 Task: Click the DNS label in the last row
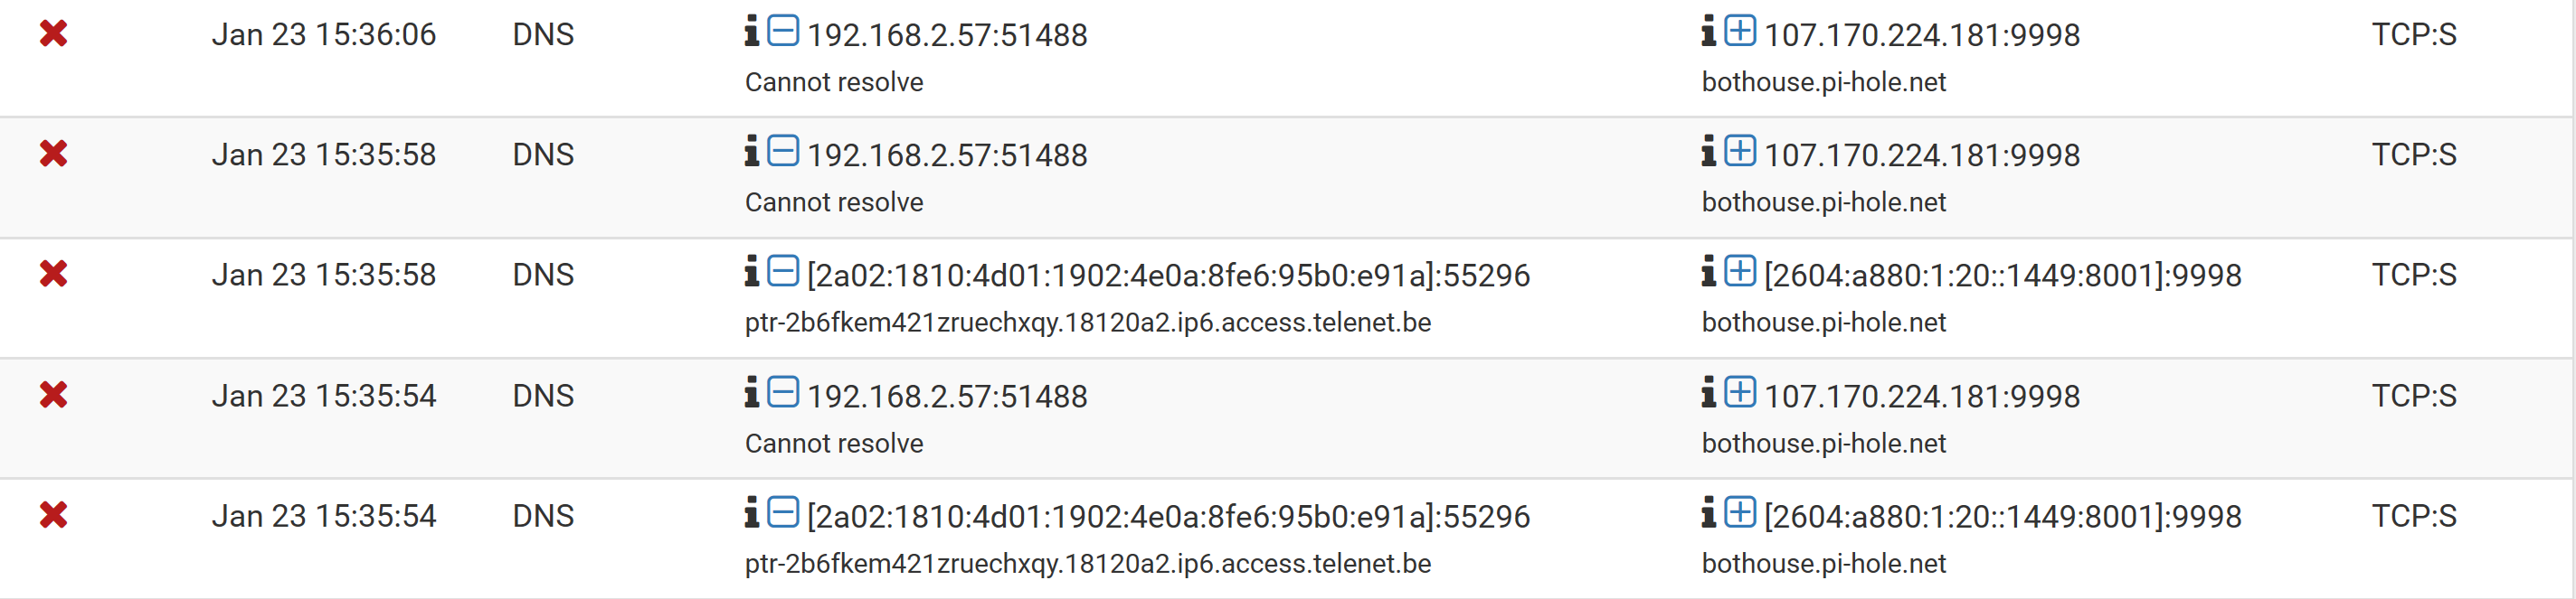click(543, 516)
